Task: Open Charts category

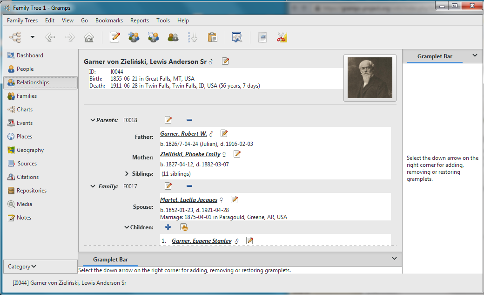Action: (40, 110)
